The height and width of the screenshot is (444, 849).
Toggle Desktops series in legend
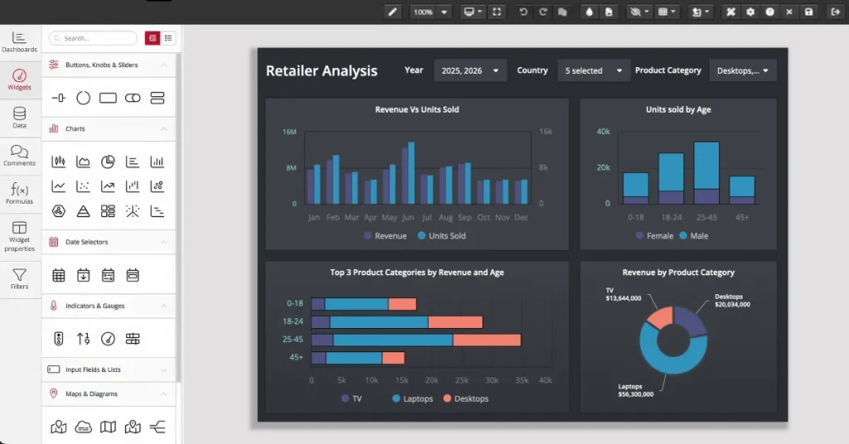pyautogui.click(x=466, y=398)
